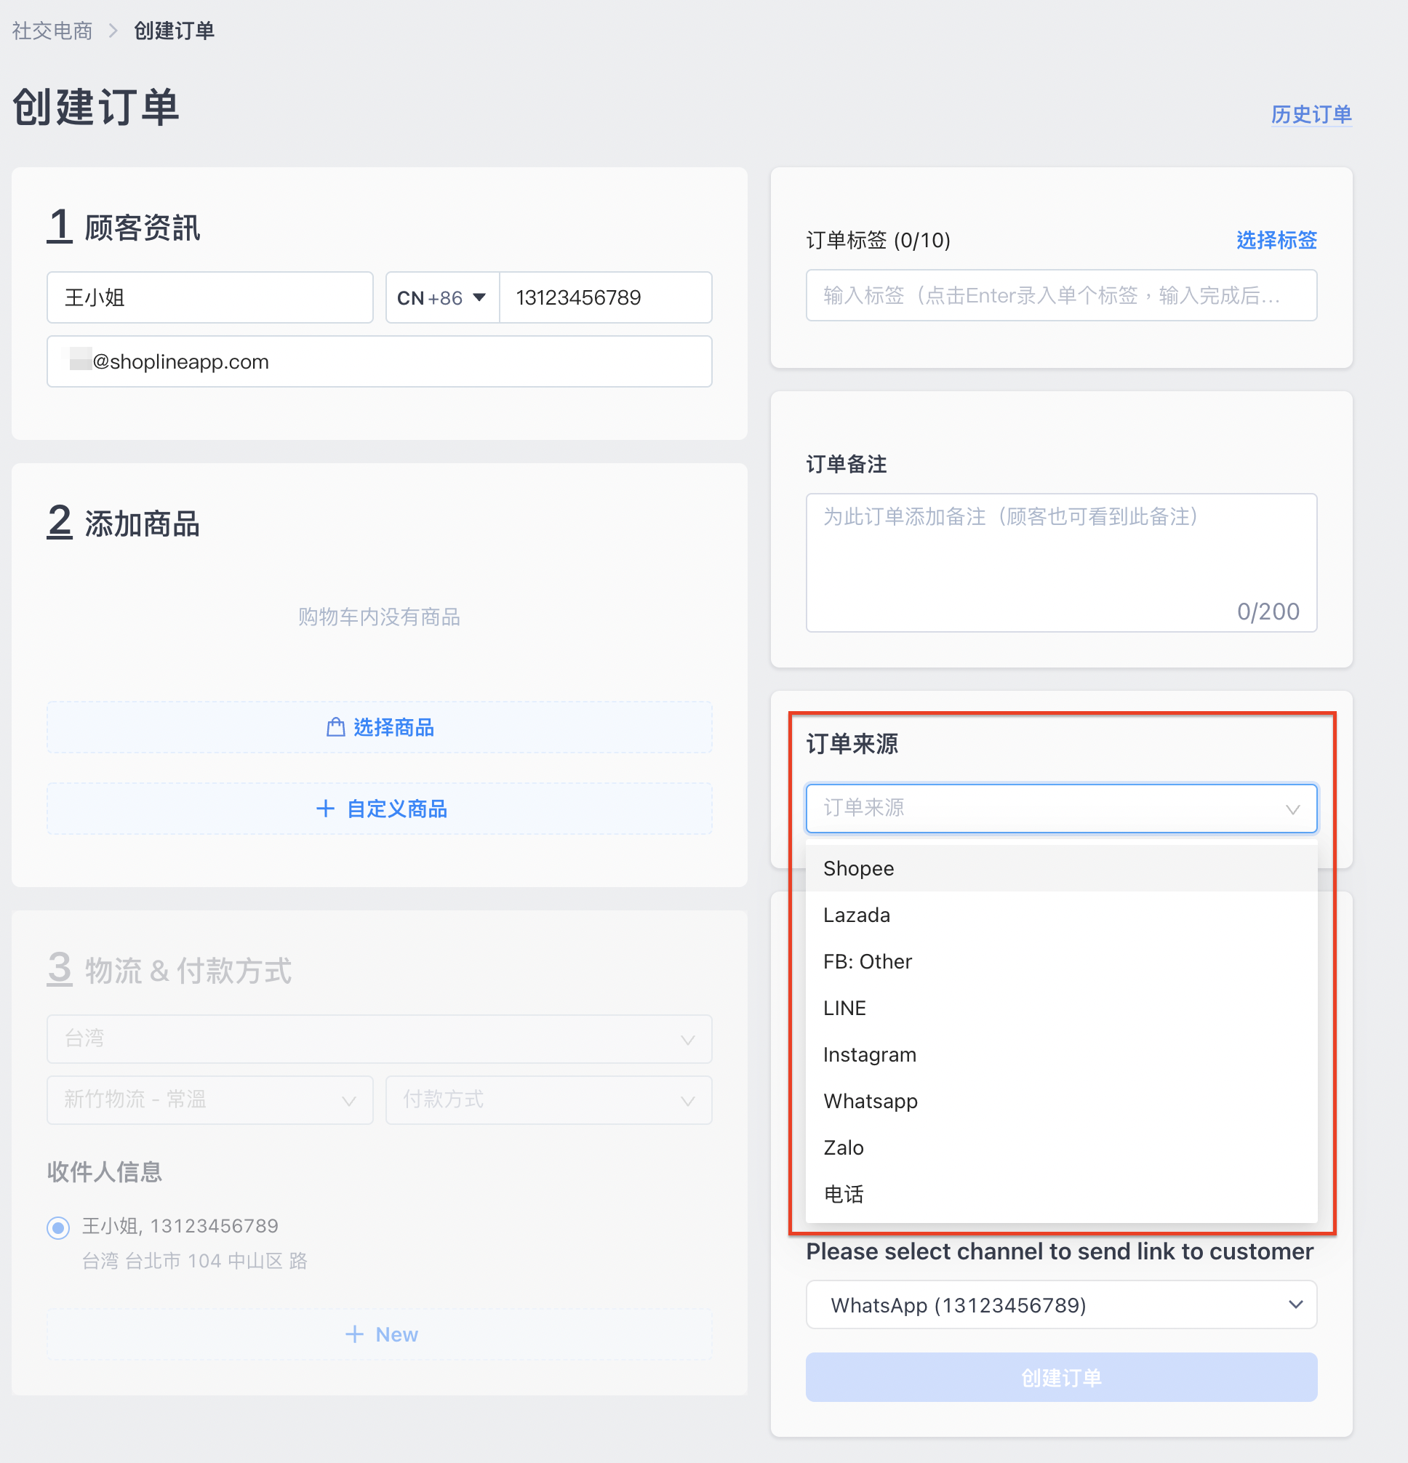This screenshot has width=1408, height=1463.
Task: Focus the 订单备注 notes textarea
Action: pyautogui.click(x=1061, y=563)
